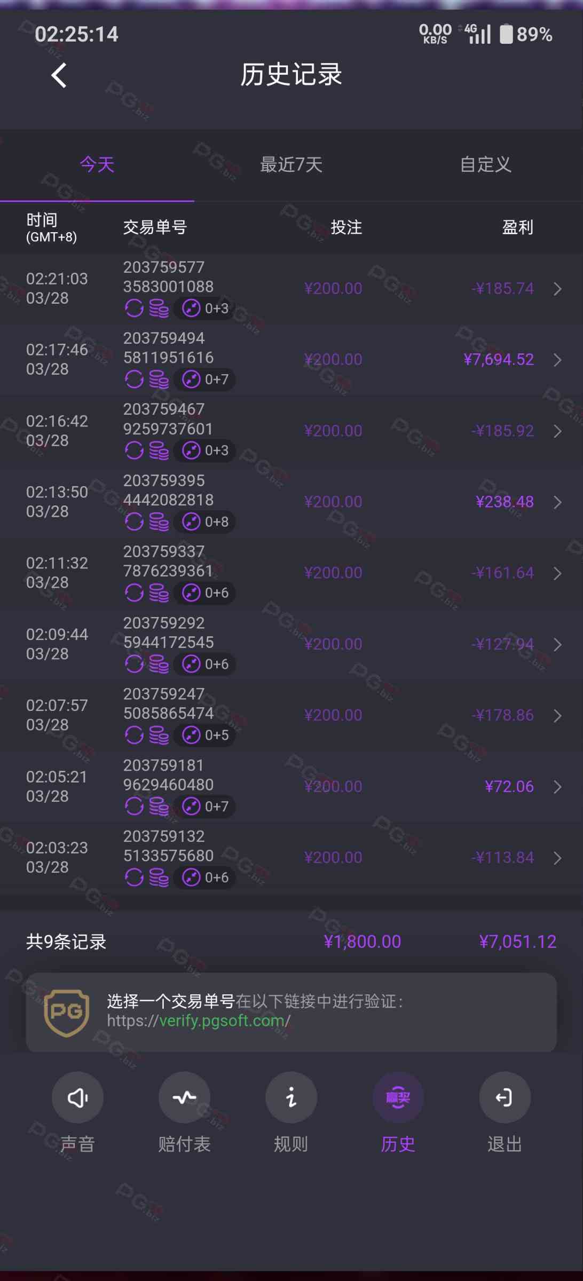583x1281 pixels.
Task: Expand the -¥185.74 record chevron
Action: [557, 289]
